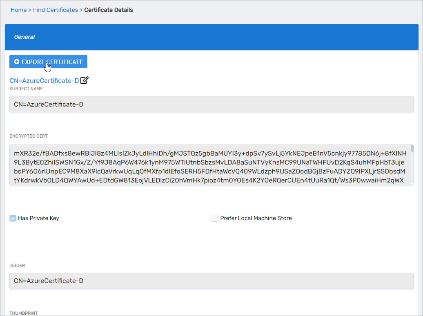Open the blue CN=AzureCertificate-D name link
The height and width of the screenshot is (316, 423).
(x=44, y=81)
